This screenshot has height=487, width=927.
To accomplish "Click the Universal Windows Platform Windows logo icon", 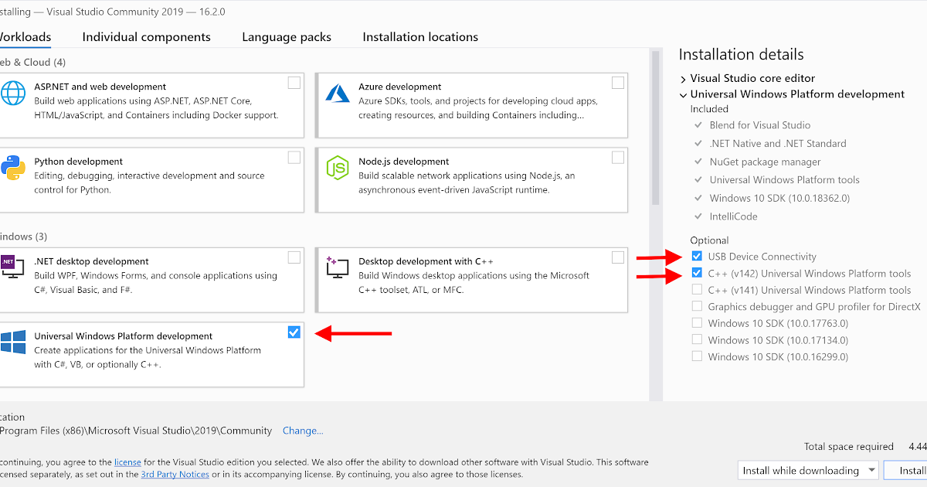I will tap(13, 342).
